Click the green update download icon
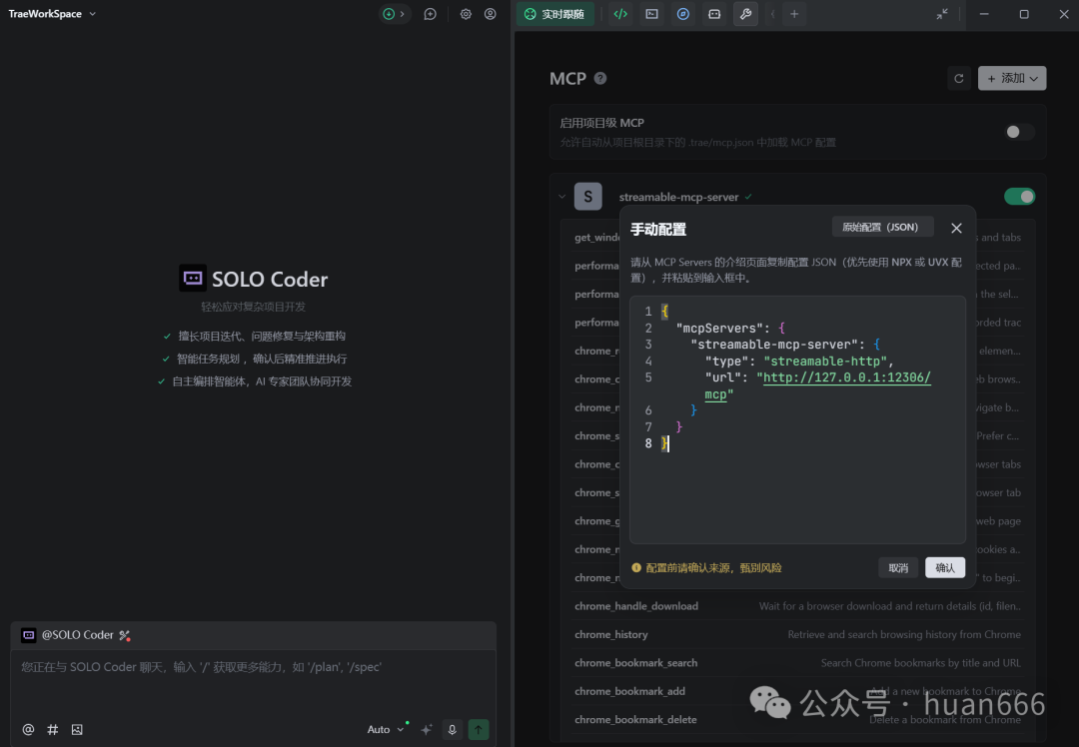Screen dimensions: 1079x747 tap(389, 14)
